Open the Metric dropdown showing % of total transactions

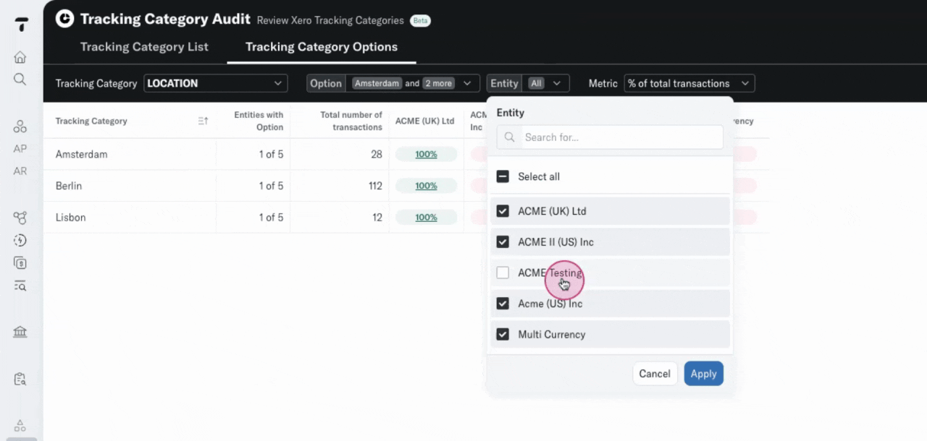pos(689,83)
